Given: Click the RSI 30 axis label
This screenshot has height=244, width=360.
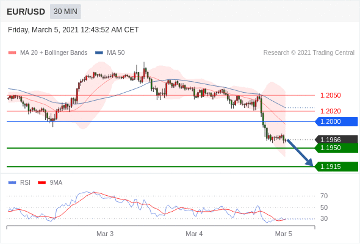Looking at the screenshot, I should (x=324, y=218).
